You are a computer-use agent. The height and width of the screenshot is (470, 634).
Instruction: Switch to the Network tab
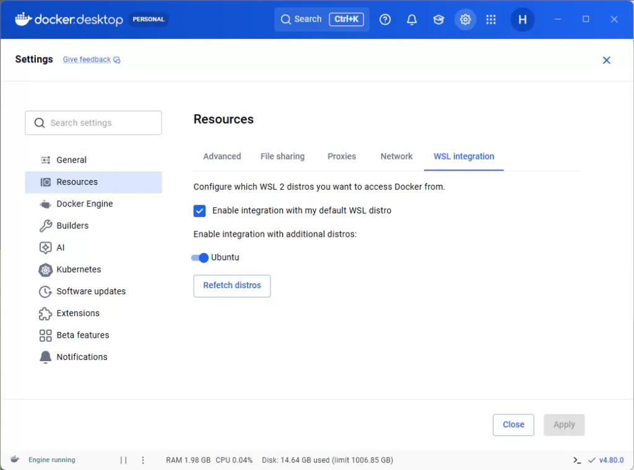[396, 156]
